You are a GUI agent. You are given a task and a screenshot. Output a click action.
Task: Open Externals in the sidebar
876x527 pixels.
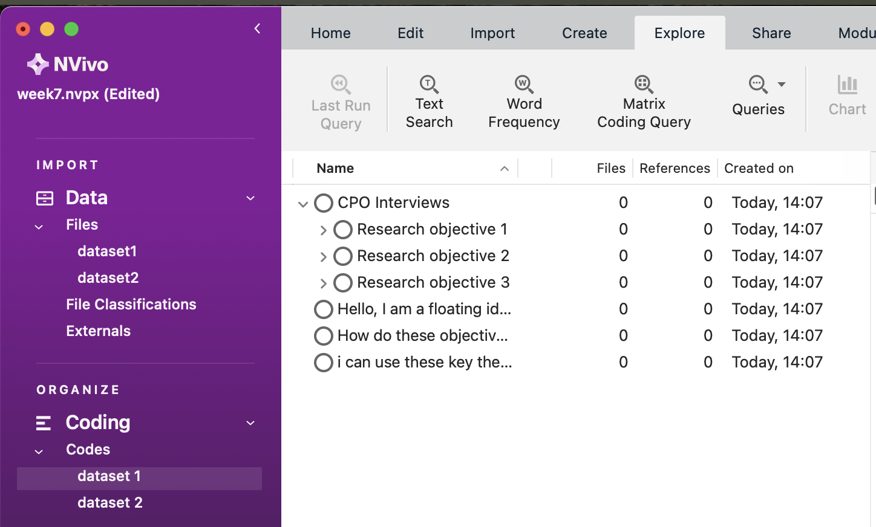coord(98,331)
